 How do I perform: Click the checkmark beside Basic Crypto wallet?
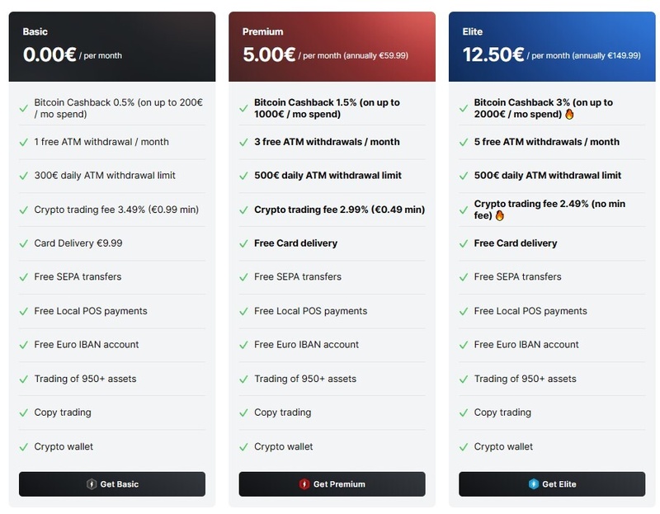tap(24, 447)
